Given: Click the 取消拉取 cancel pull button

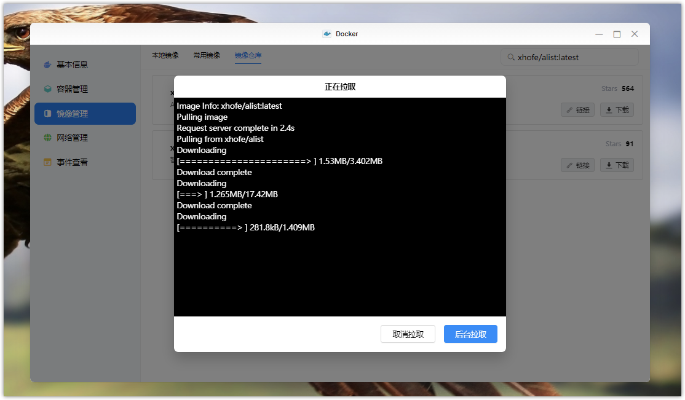Looking at the screenshot, I should pos(408,334).
